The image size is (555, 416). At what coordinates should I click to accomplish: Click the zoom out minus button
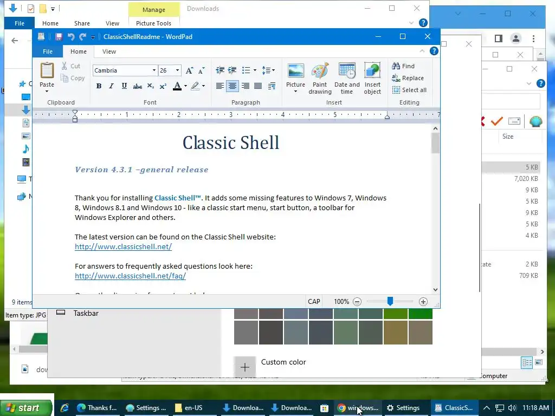point(357,302)
